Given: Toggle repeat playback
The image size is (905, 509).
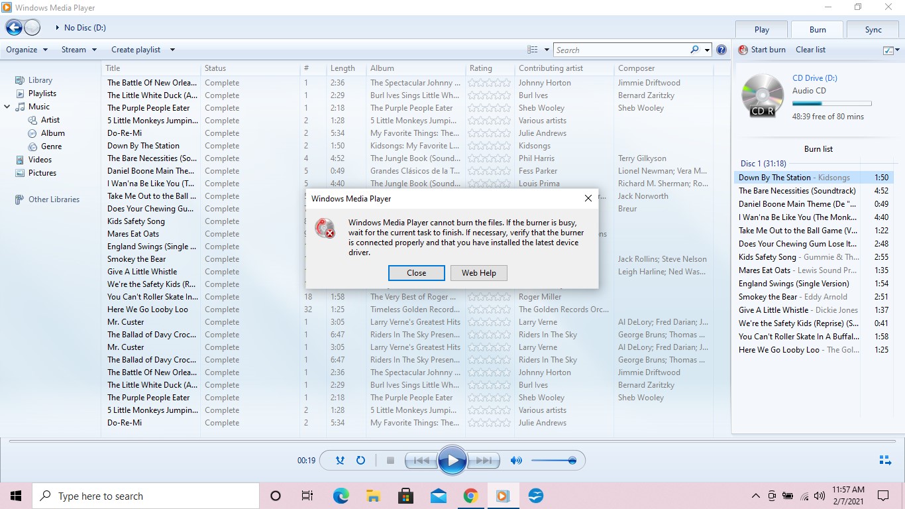Looking at the screenshot, I should [x=360, y=460].
